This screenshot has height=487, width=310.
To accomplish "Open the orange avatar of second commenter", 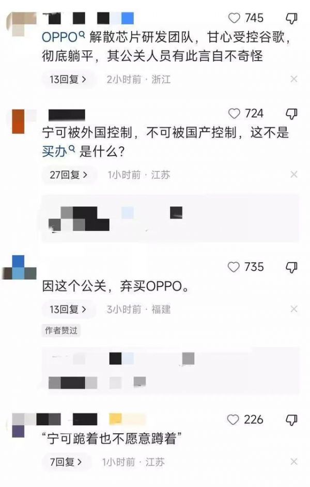I will pyautogui.click(x=18, y=121).
